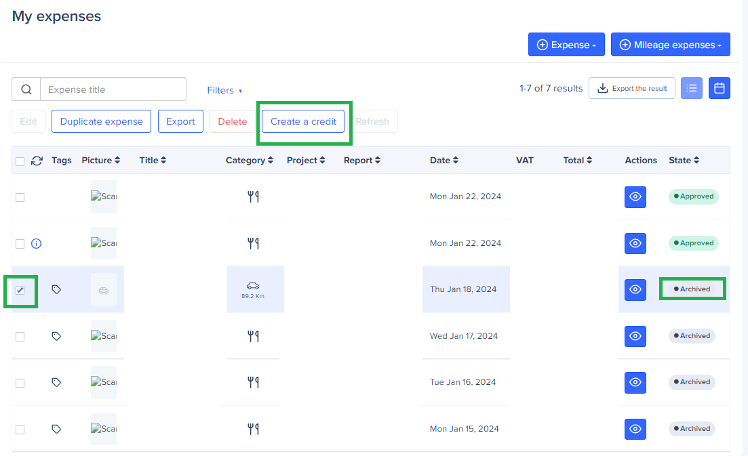
Task: Expand the Expense dropdown button
Action: tap(566, 45)
